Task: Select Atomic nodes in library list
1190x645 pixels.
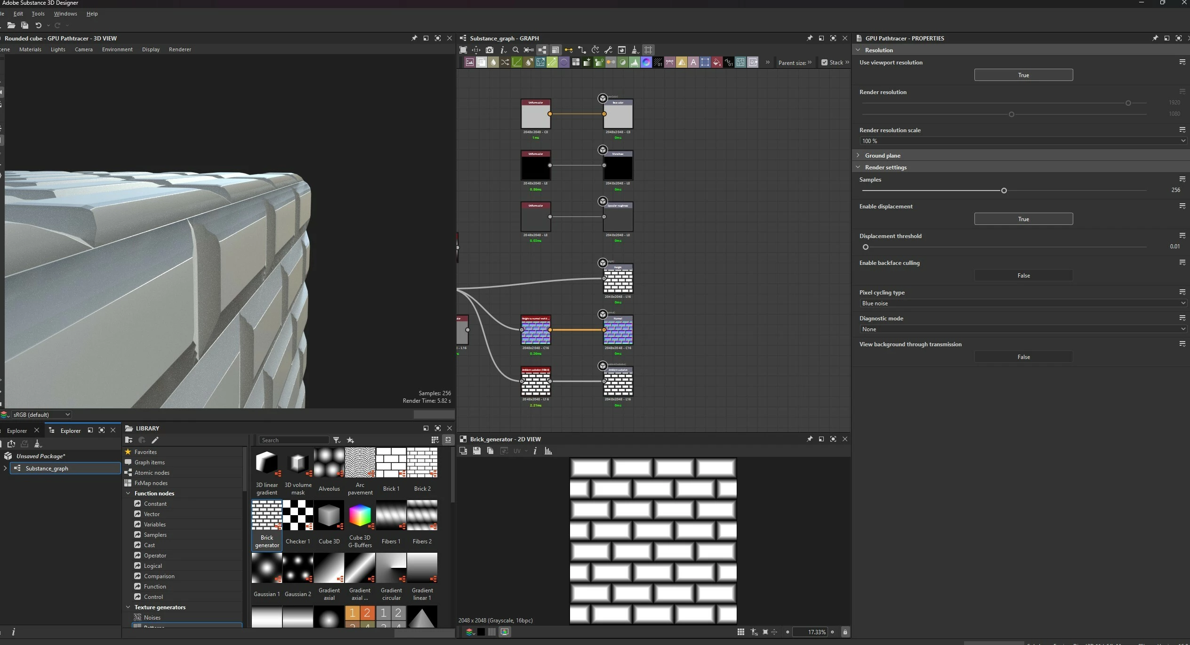Action: pos(152,472)
